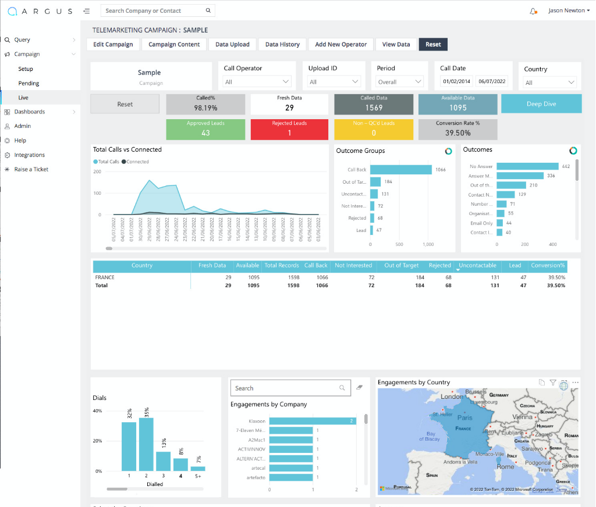
Task: Open the Call Operator dropdown
Action: [257, 81]
